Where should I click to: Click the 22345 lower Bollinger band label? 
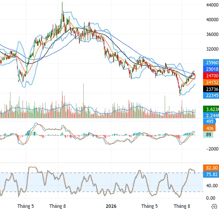coord(211,95)
